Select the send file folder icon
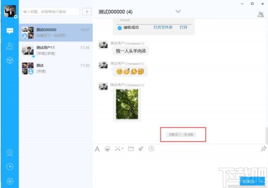Screen dimensions: 268x188 coord(131,149)
